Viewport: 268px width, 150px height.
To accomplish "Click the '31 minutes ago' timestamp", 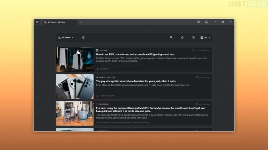I will pos(203,50).
